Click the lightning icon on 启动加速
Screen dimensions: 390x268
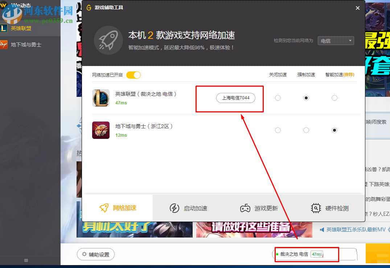[175, 208]
